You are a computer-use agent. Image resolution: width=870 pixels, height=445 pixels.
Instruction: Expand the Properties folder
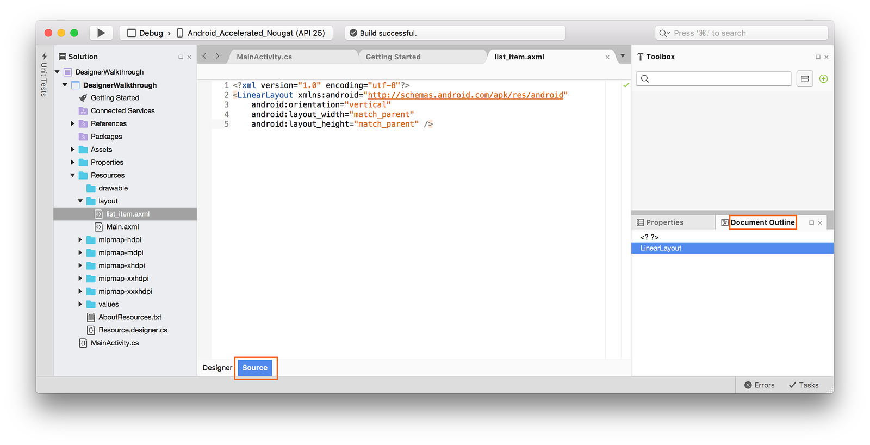72,162
